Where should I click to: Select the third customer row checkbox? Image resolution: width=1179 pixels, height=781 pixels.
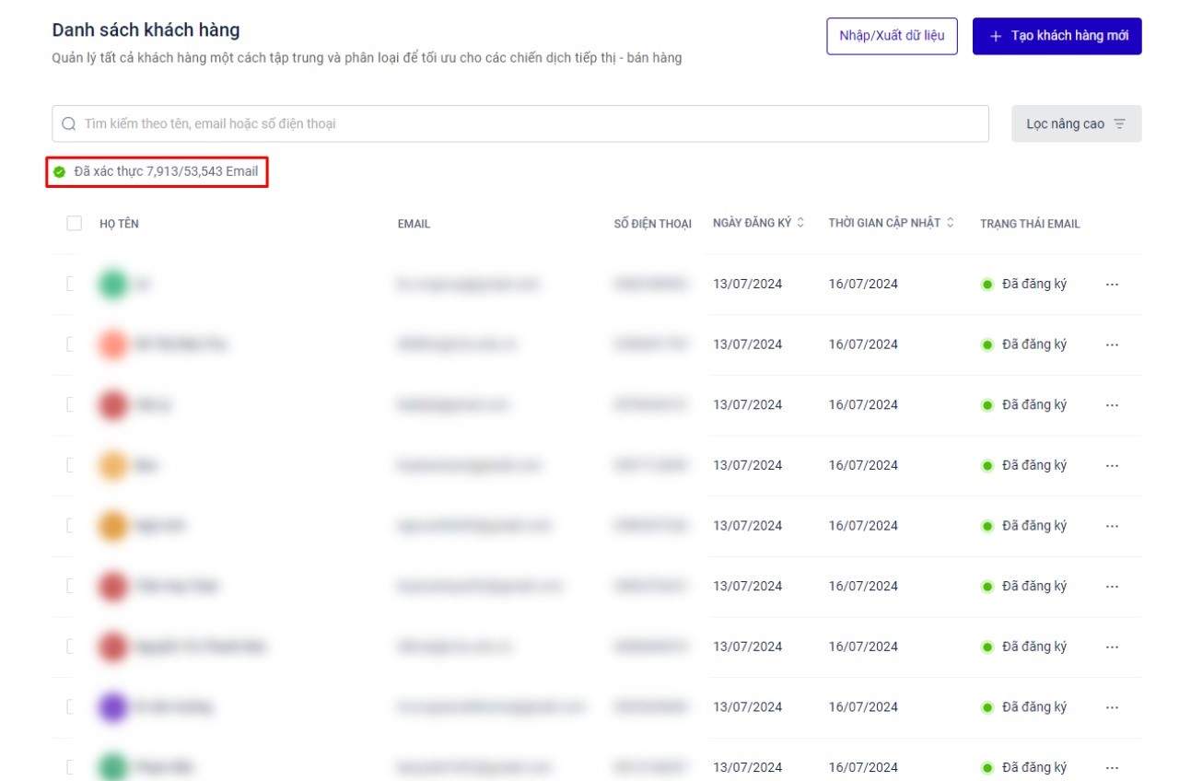72,404
